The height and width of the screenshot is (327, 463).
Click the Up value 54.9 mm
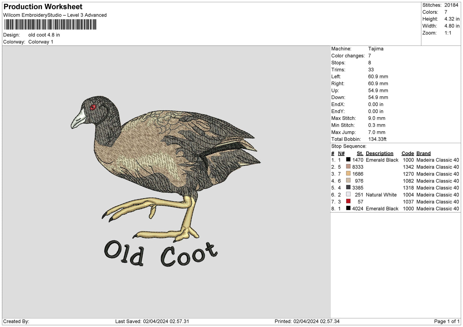pos(378,90)
